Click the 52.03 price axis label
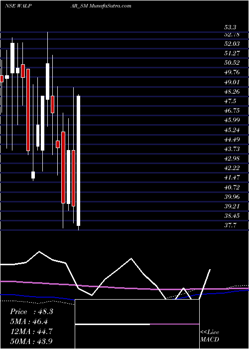 pos(232,44)
